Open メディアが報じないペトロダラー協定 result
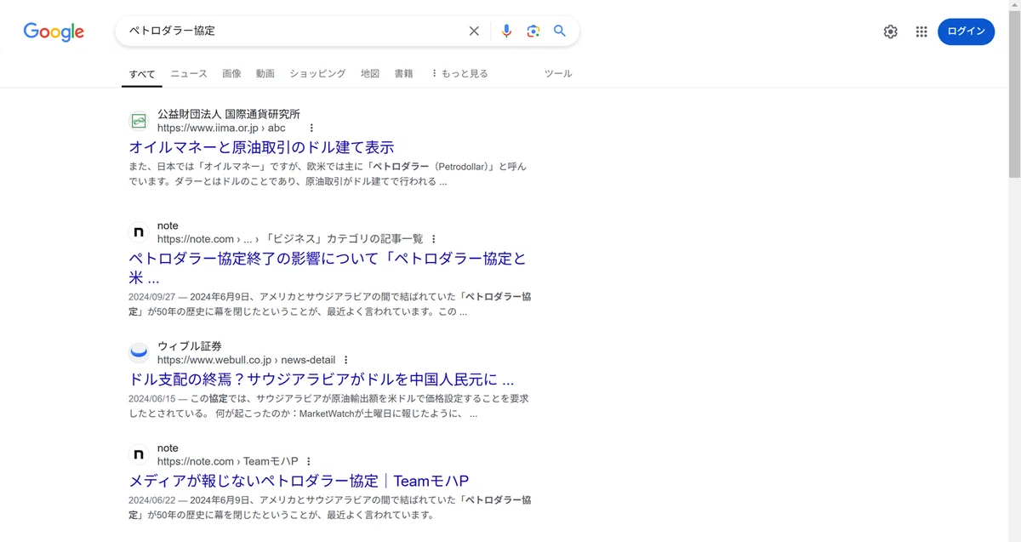1021x542 pixels. click(x=299, y=481)
